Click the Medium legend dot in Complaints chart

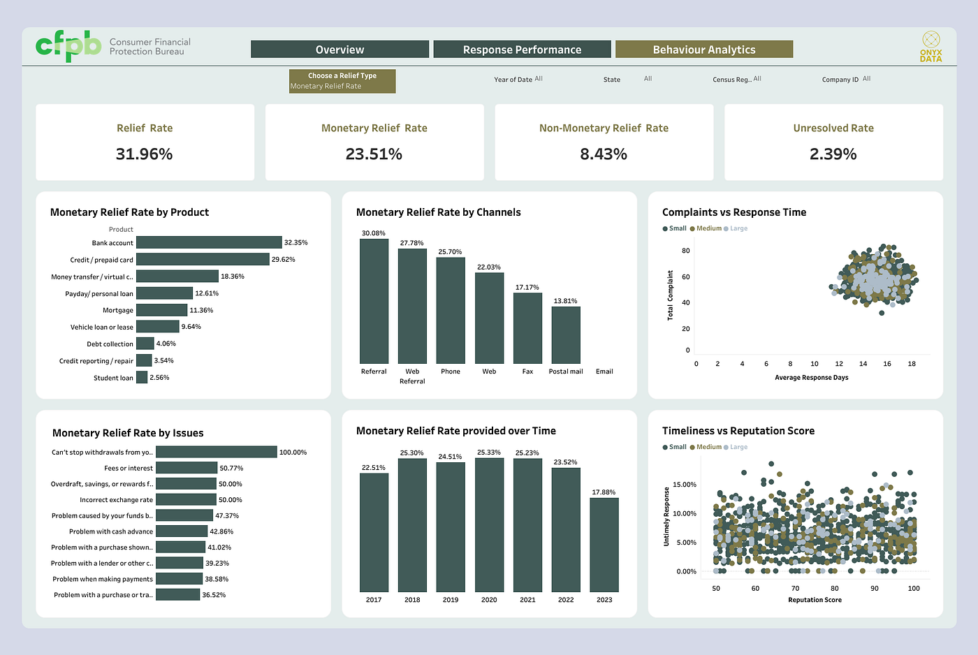click(x=692, y=229)
